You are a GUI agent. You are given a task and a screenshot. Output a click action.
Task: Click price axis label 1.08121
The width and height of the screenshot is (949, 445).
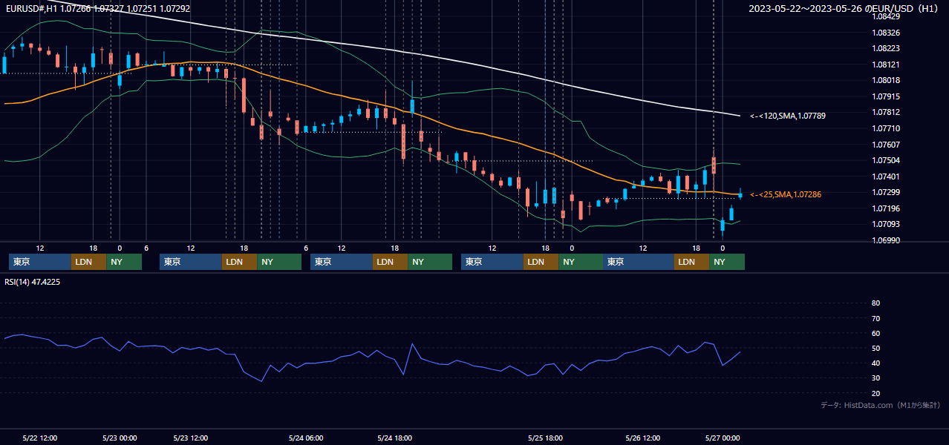tap(885, 65)
